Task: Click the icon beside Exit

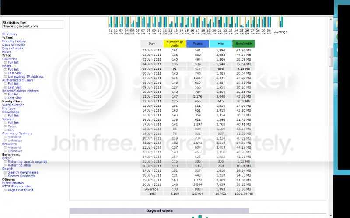Action: coord(6,130)
